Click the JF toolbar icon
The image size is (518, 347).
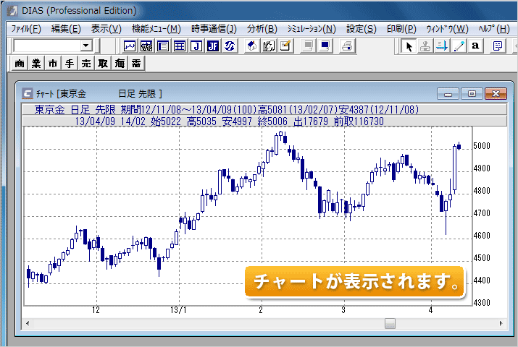[212, 46]
